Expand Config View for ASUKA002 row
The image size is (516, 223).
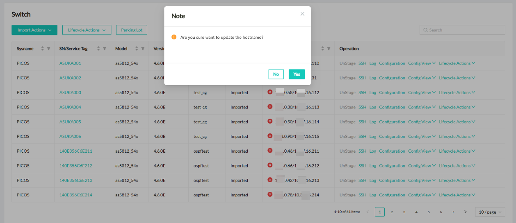click(422, 78)
